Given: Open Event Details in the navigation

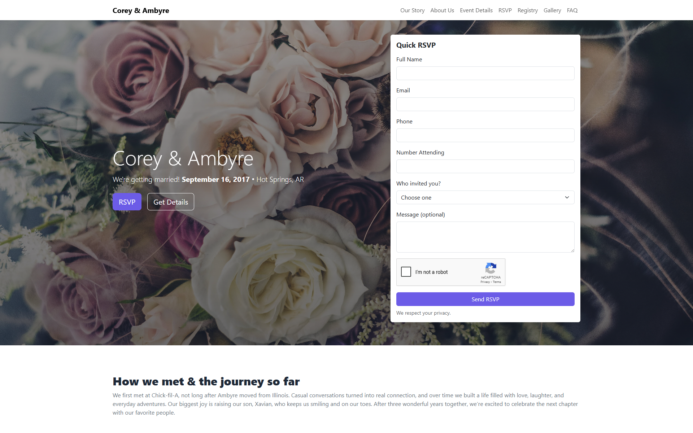Looking at the screenshot, I should [x=476, y=10].
